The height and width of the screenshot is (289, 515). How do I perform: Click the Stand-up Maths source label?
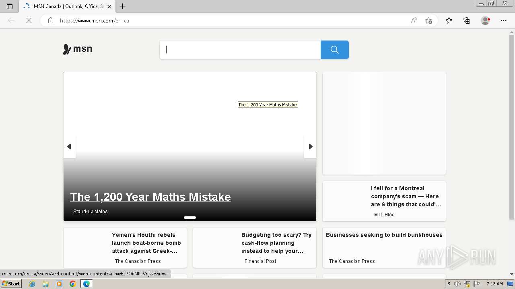(x=91, y=212)
